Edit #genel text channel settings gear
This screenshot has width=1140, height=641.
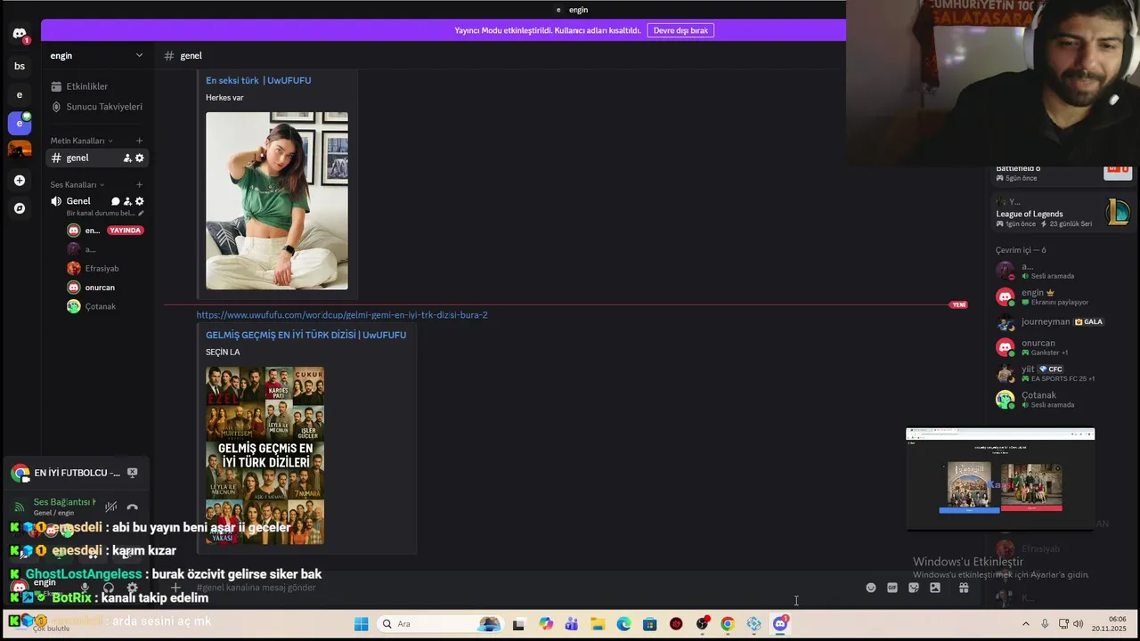click(140, 158)
